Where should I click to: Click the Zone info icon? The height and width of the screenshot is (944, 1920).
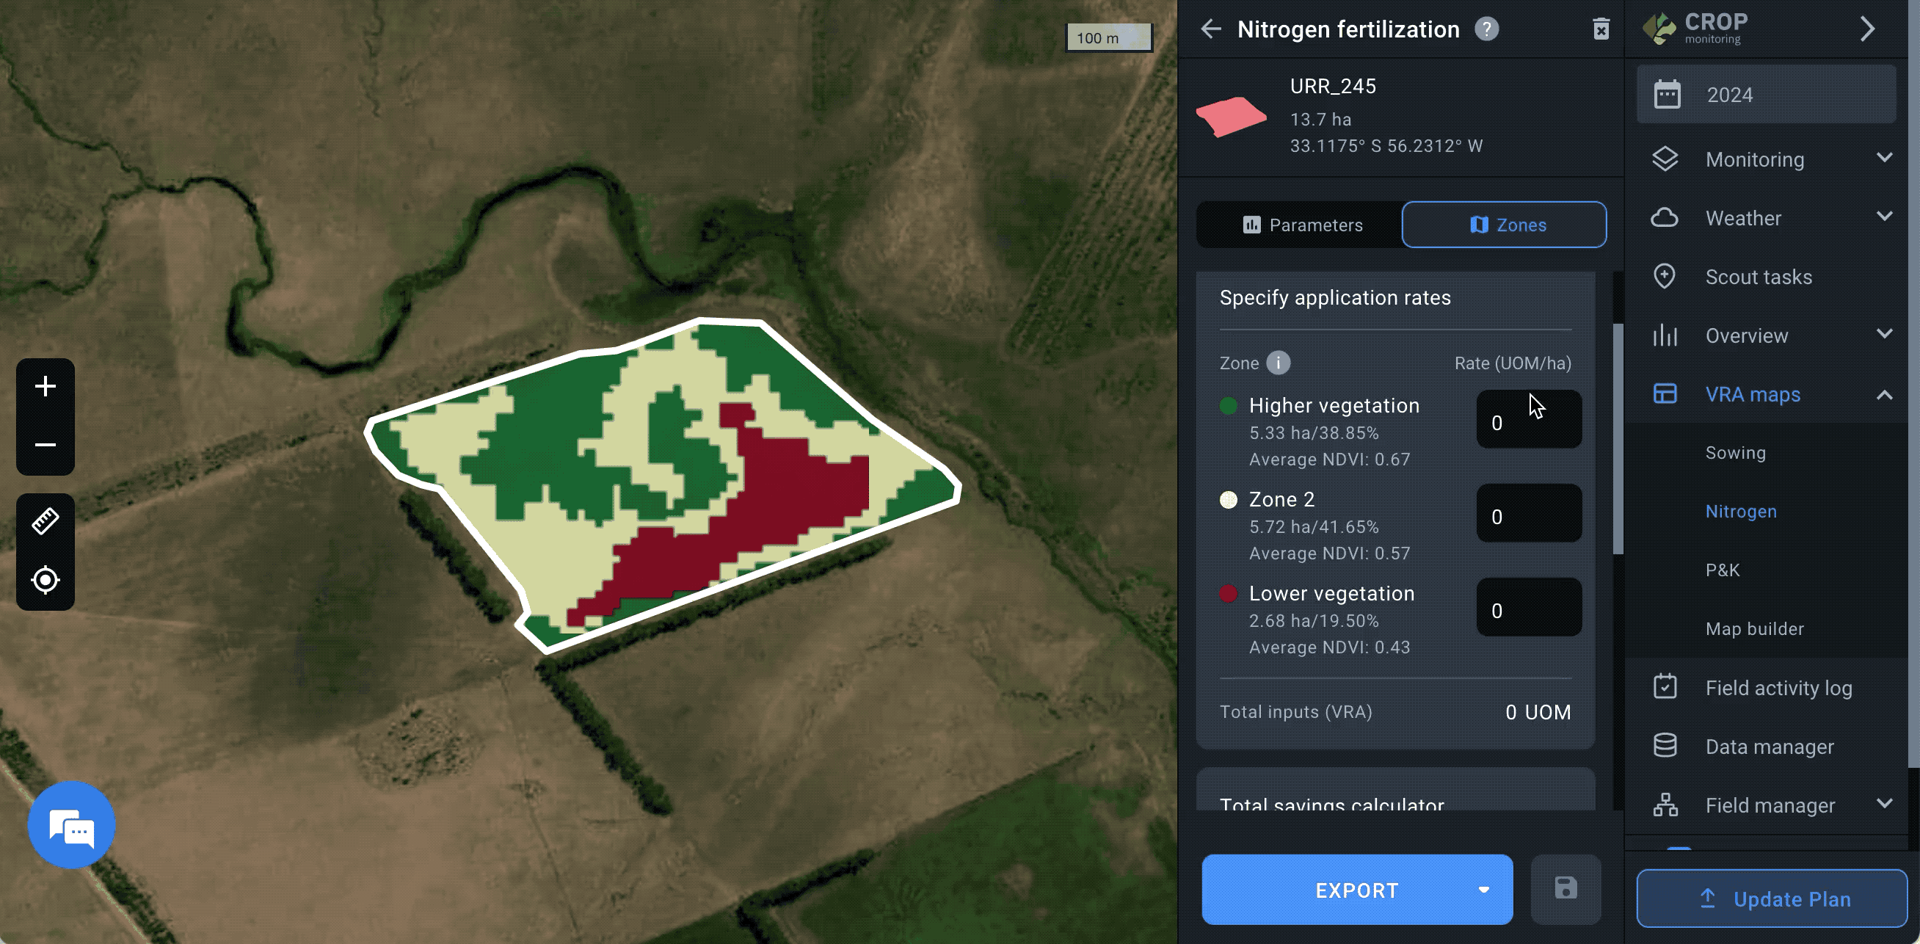[1278, 363]
